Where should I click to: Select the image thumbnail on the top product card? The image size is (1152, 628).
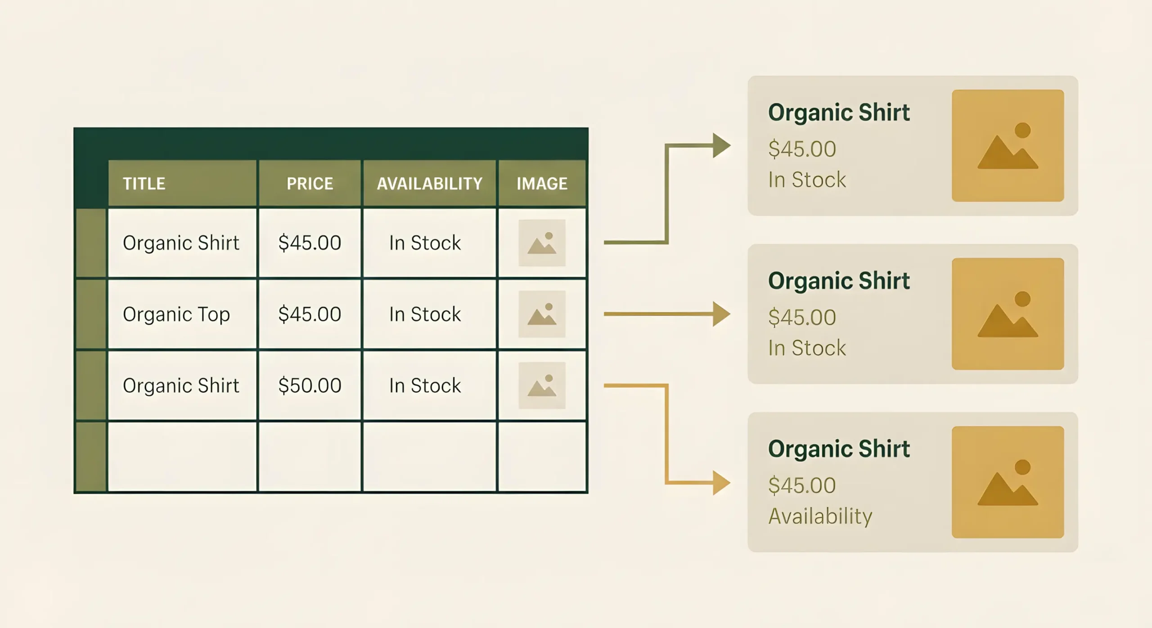(1008, 146)
